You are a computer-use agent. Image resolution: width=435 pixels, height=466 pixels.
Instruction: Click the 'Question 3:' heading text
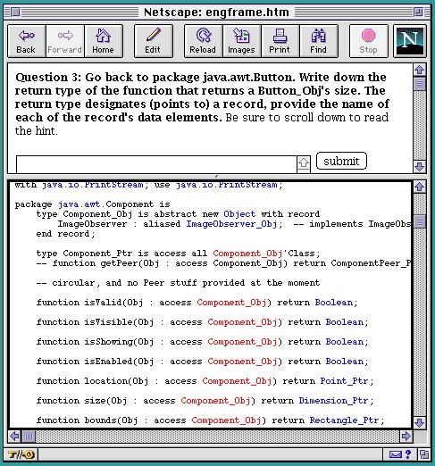pyautogui.click(x=48, y=78)
